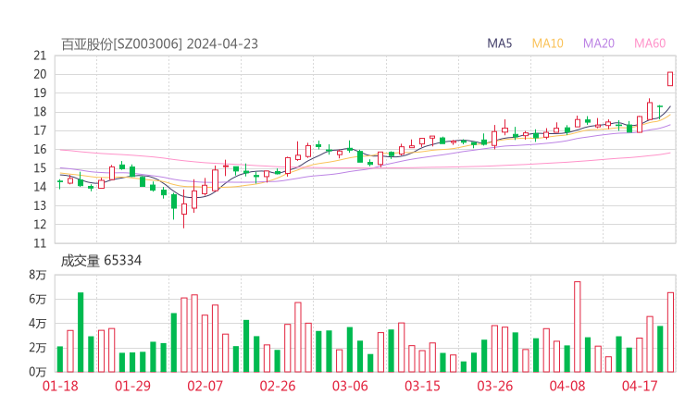Click the 04-17 date label
The height and width of the screenshot is (407, 685).
[x=640, y=386]
